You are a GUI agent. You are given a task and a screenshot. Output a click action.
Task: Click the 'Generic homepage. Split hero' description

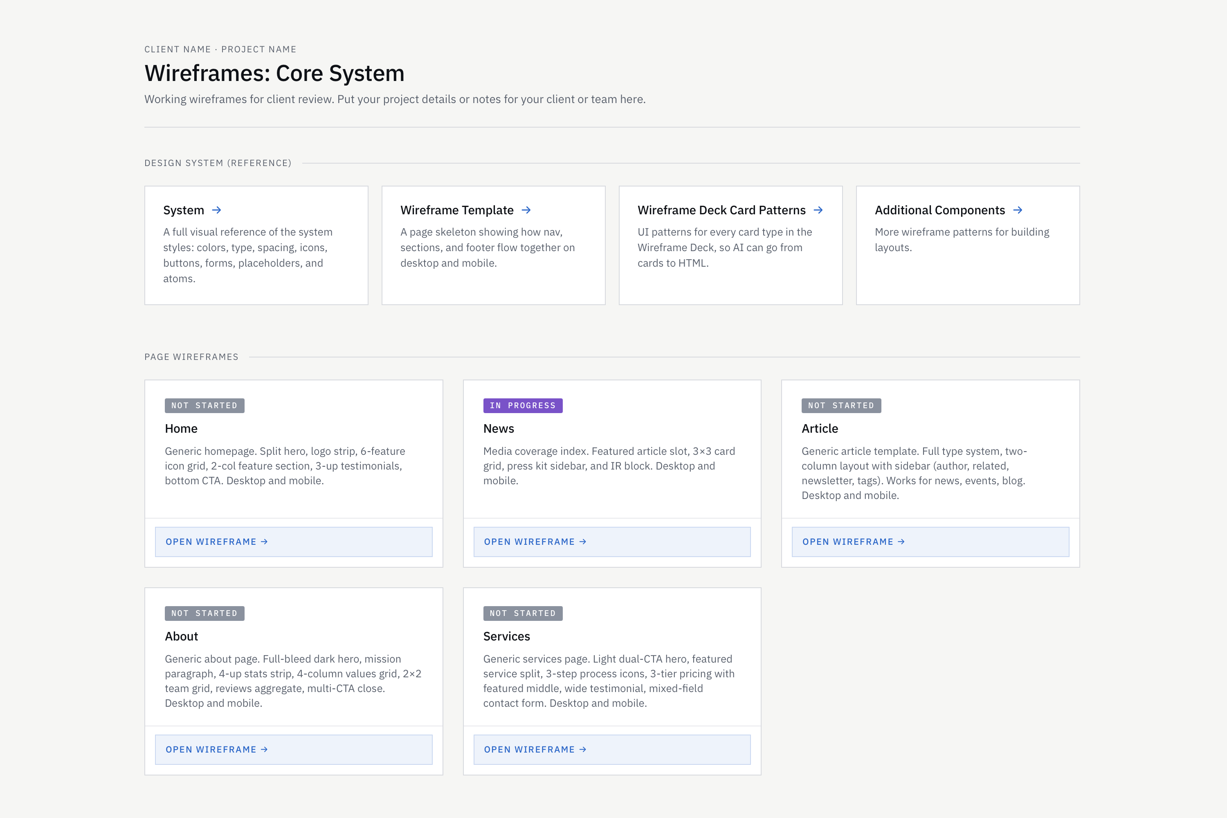click(285, 466)
